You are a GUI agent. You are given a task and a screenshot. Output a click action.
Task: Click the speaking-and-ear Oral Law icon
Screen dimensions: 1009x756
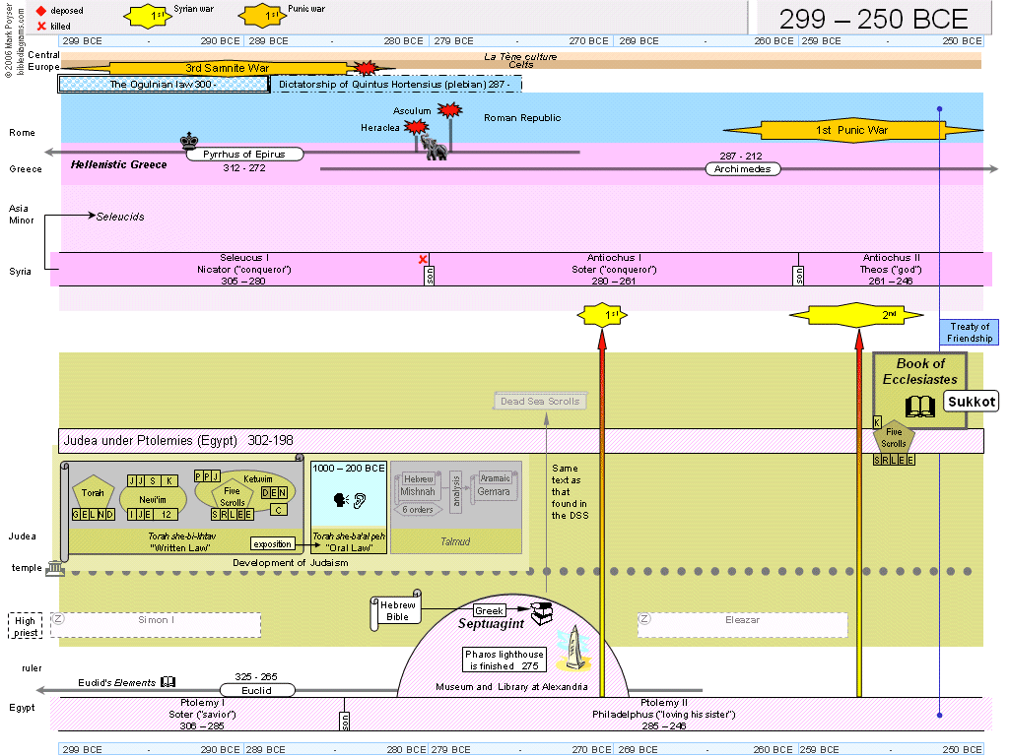[350, 499]
